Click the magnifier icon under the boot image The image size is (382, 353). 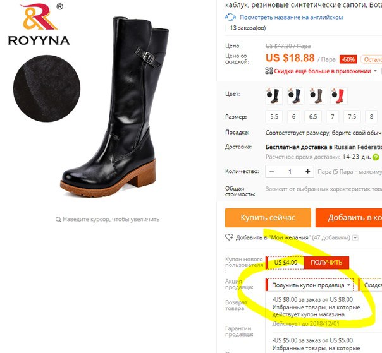(x=58, y=219)
